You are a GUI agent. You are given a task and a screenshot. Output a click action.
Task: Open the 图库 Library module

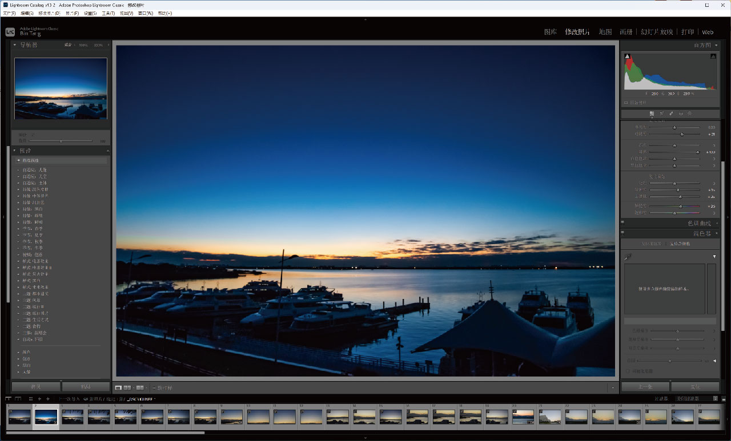pos(550,32)
